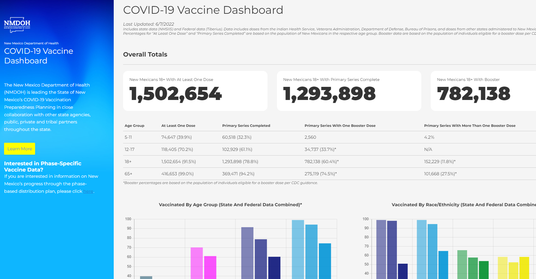Click the sidebar COVID-19 Vaccine Dashboard title
Viewport: 536px width, 279px height.
[x=39, y=56]
